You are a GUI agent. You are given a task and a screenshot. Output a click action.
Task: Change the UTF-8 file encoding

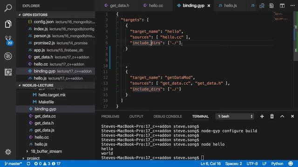[x=252, y=164]
